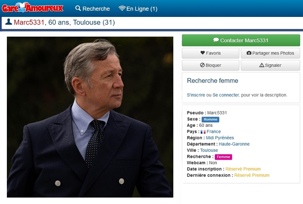Click the Partager mes Photos camera button
Viewport: 303px width, 204px height.
270,53
